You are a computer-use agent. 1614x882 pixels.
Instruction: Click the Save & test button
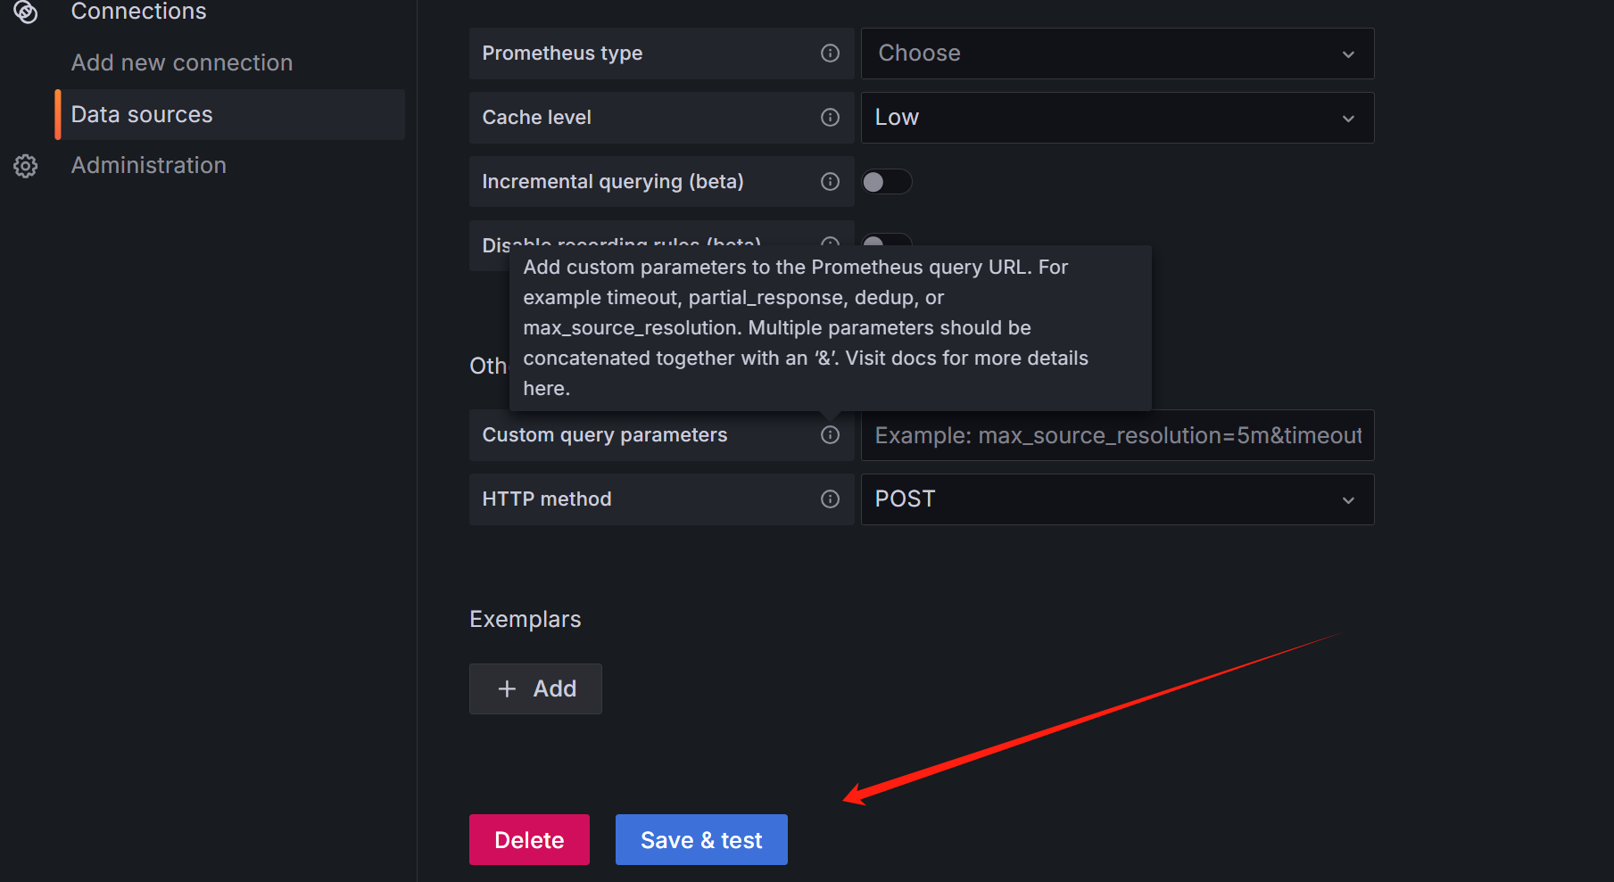click(701, 840)
